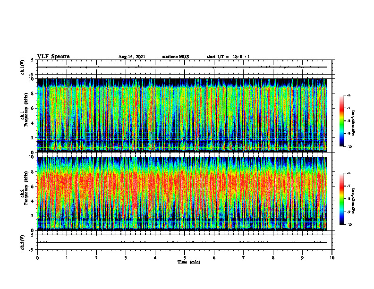
Task: Click time axis tick label "2"
Action: (96, 258)
